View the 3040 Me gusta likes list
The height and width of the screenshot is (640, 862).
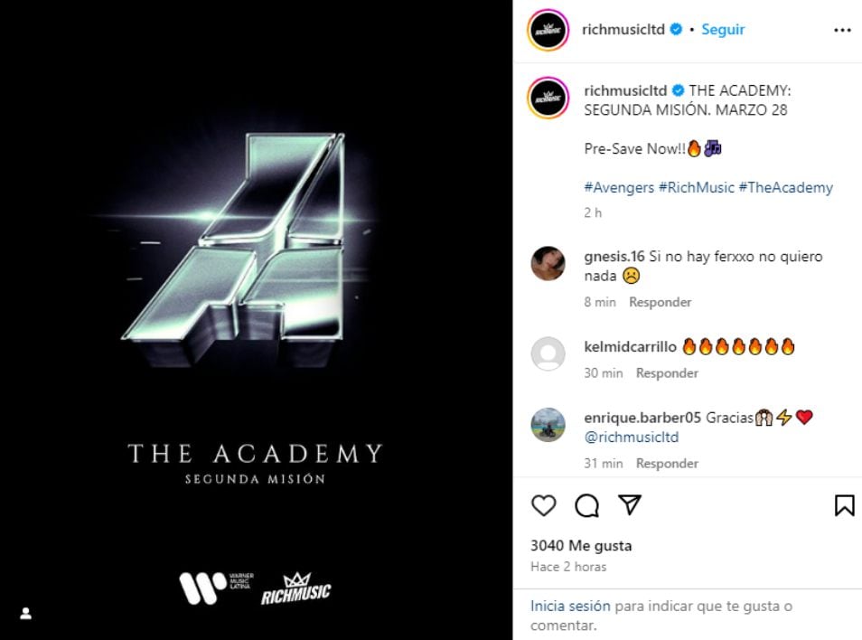tap(581, 545)
